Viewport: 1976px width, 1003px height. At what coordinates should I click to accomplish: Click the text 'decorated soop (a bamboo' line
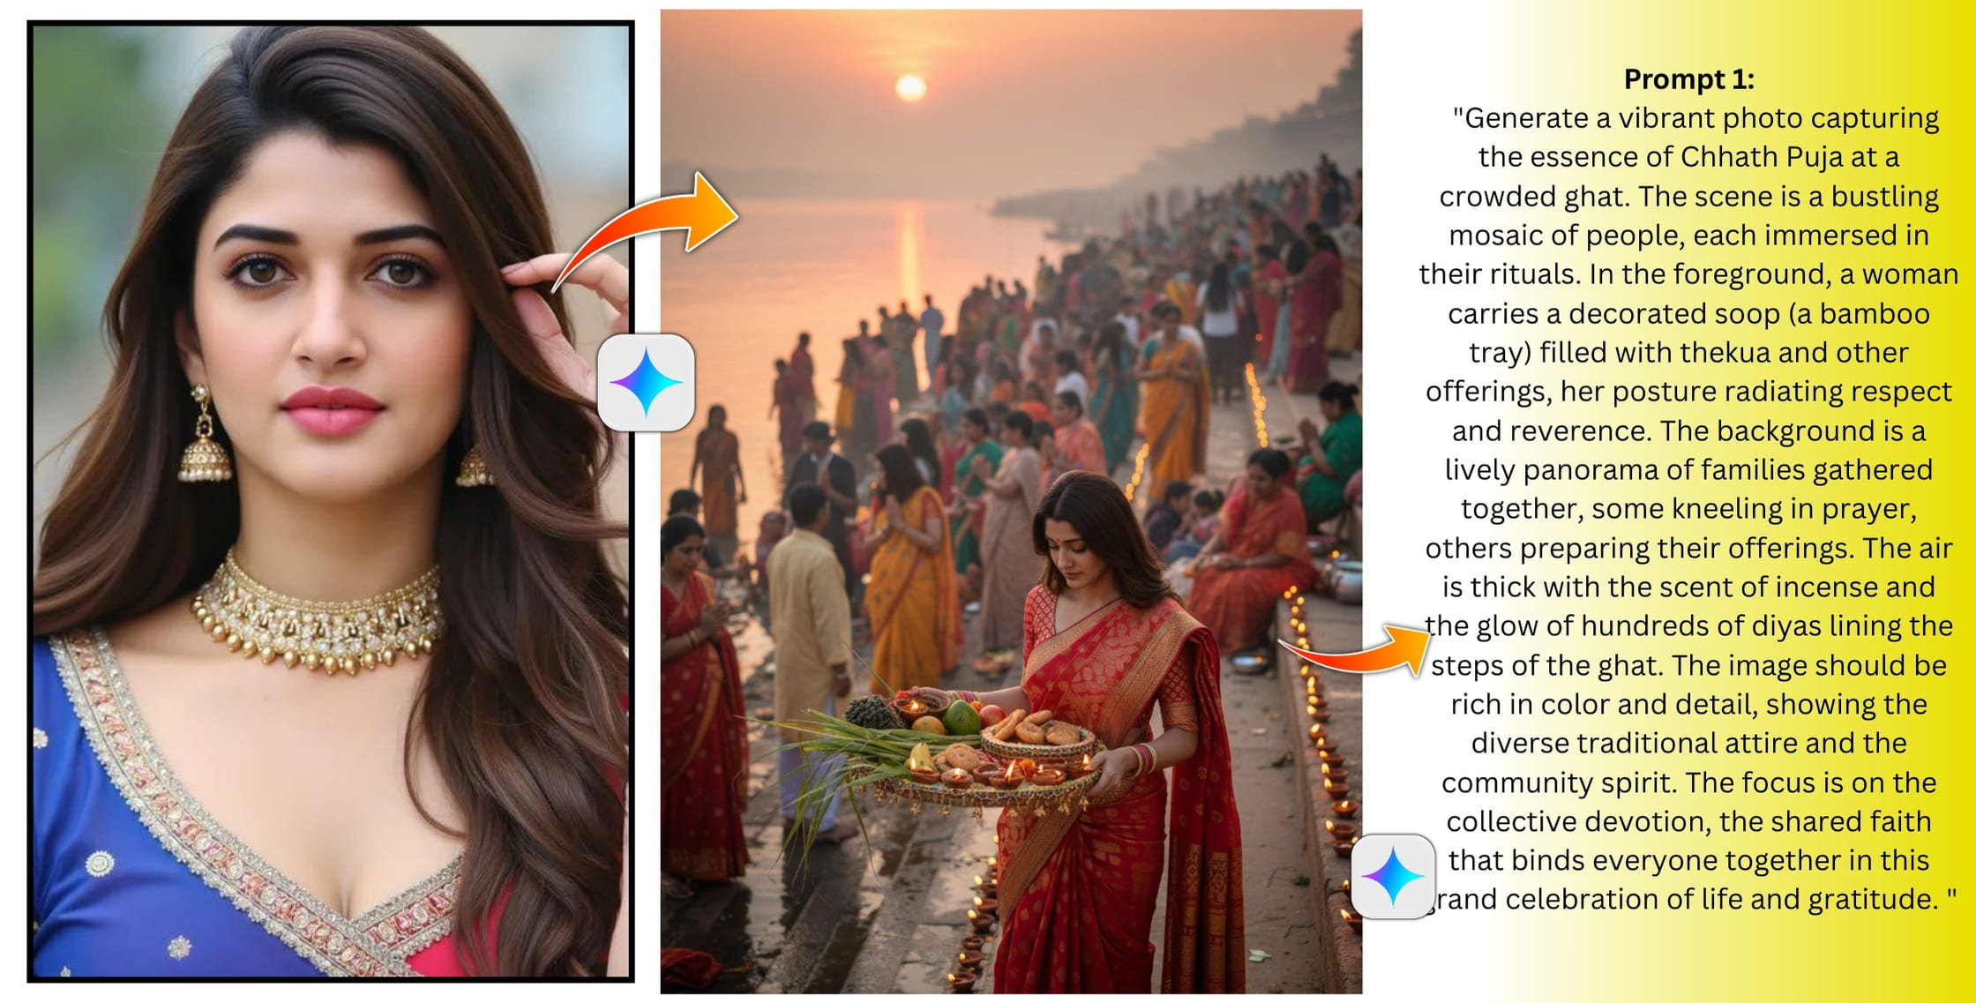pyautogui.click(x=1688, y=313)
